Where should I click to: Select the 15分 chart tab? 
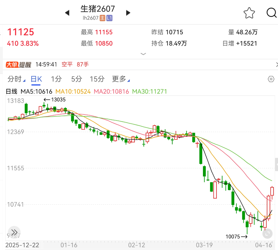(x=97, y=79)
